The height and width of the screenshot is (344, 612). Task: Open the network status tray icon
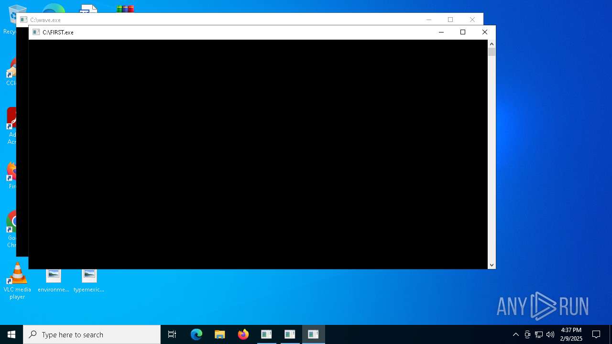click(x=539, y=334)
